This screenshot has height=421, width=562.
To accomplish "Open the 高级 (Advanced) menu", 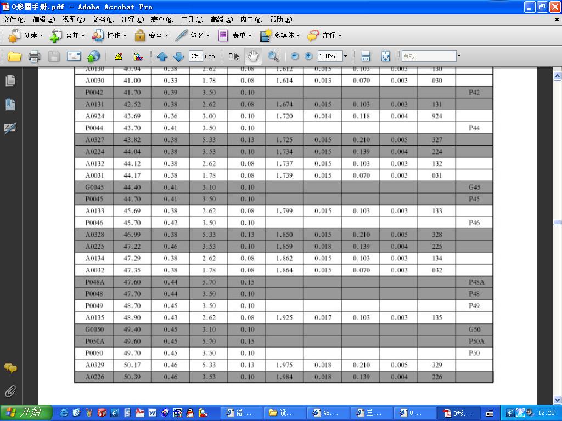I will [x=222, y=20].
